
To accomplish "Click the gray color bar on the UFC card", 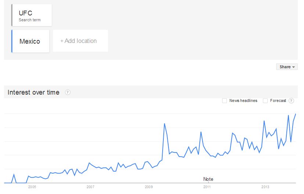I will coord(12,15).
